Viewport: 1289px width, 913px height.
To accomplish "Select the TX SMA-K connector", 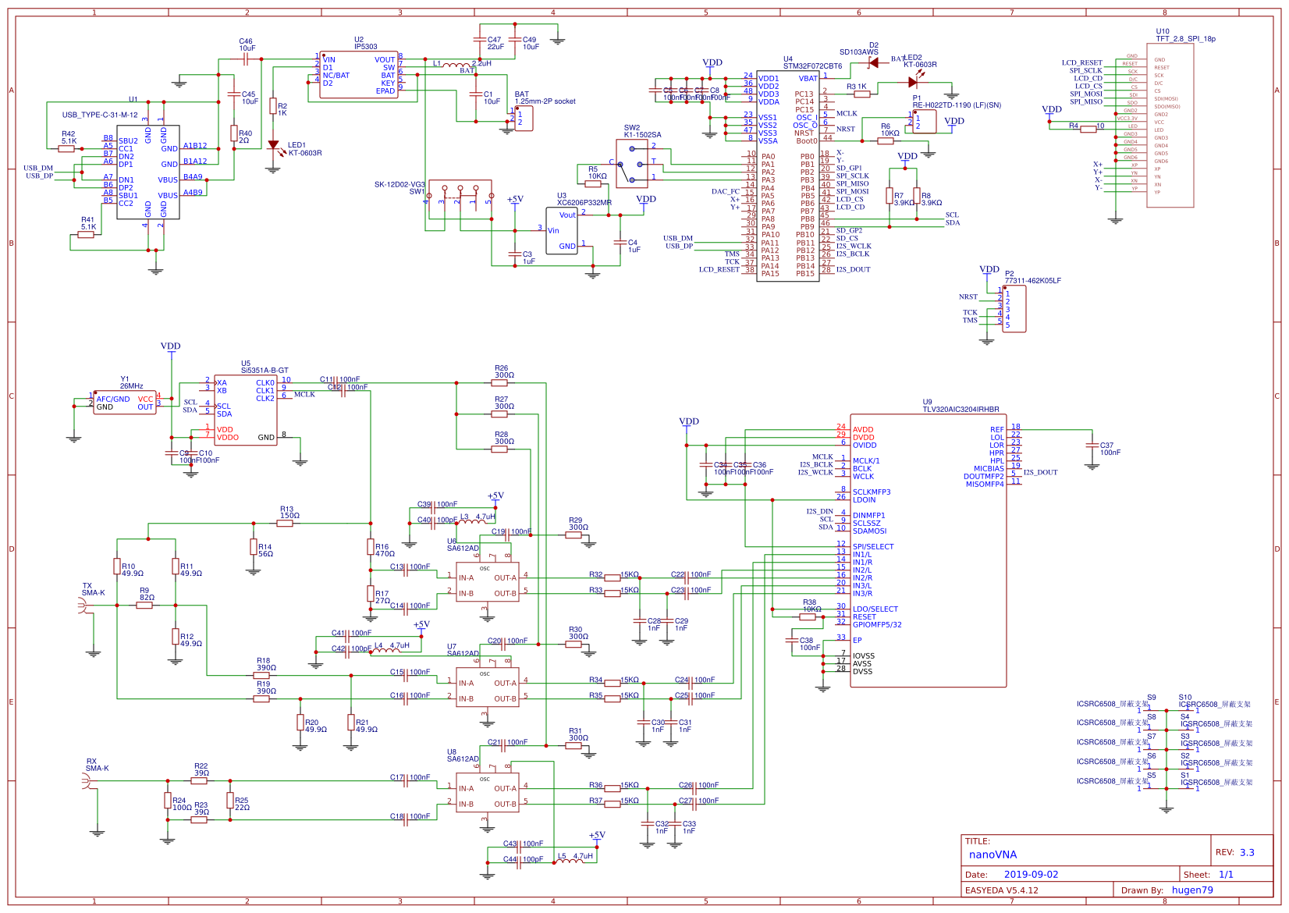I will 84,605.
